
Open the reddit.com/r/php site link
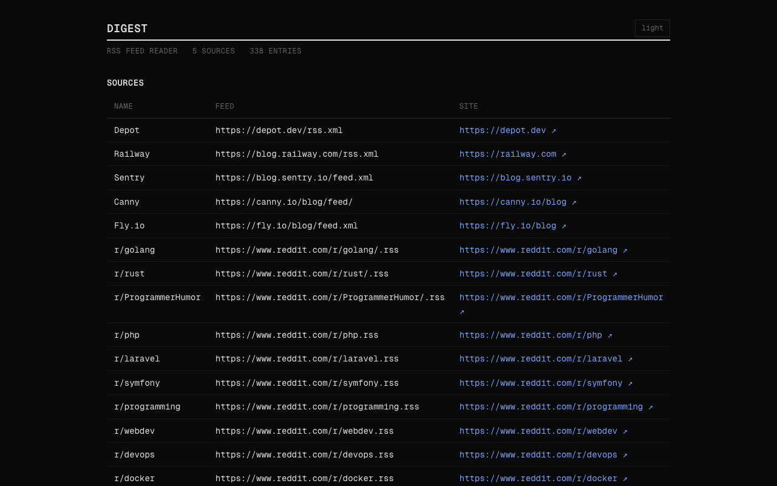[531, 335]
